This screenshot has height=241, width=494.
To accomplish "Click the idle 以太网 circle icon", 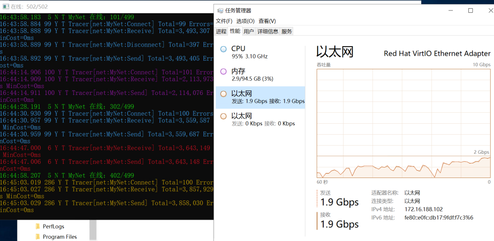I will click(x=223, y=116).
